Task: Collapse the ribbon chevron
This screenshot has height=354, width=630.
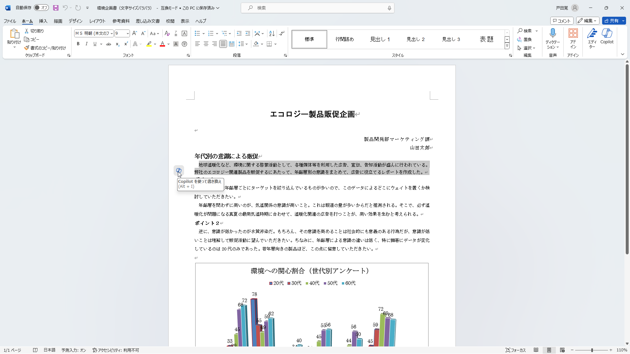Action: click(x=622, y=54)
